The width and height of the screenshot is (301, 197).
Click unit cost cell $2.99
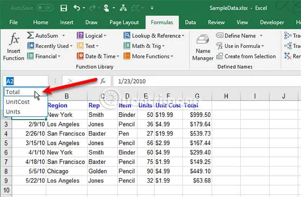[169, 143]
